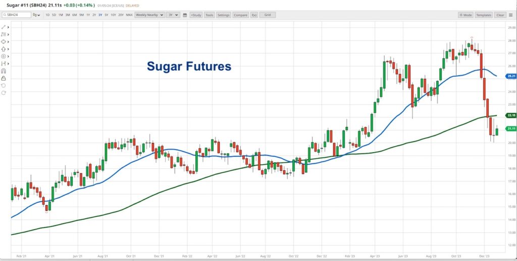Select the 6M time range

[75, 15]
